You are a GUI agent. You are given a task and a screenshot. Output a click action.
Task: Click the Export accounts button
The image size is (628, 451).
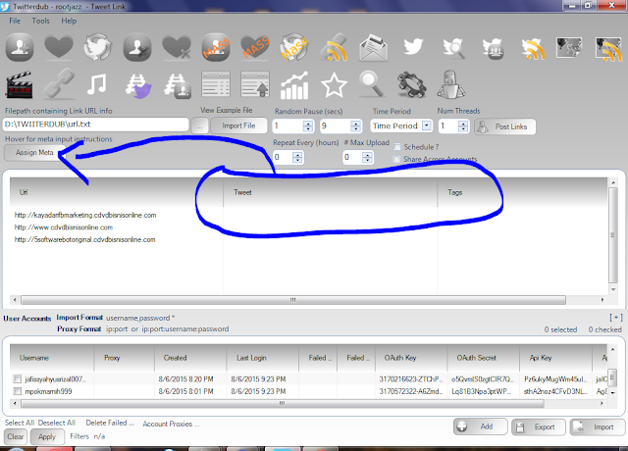click(x=539, y=427)
